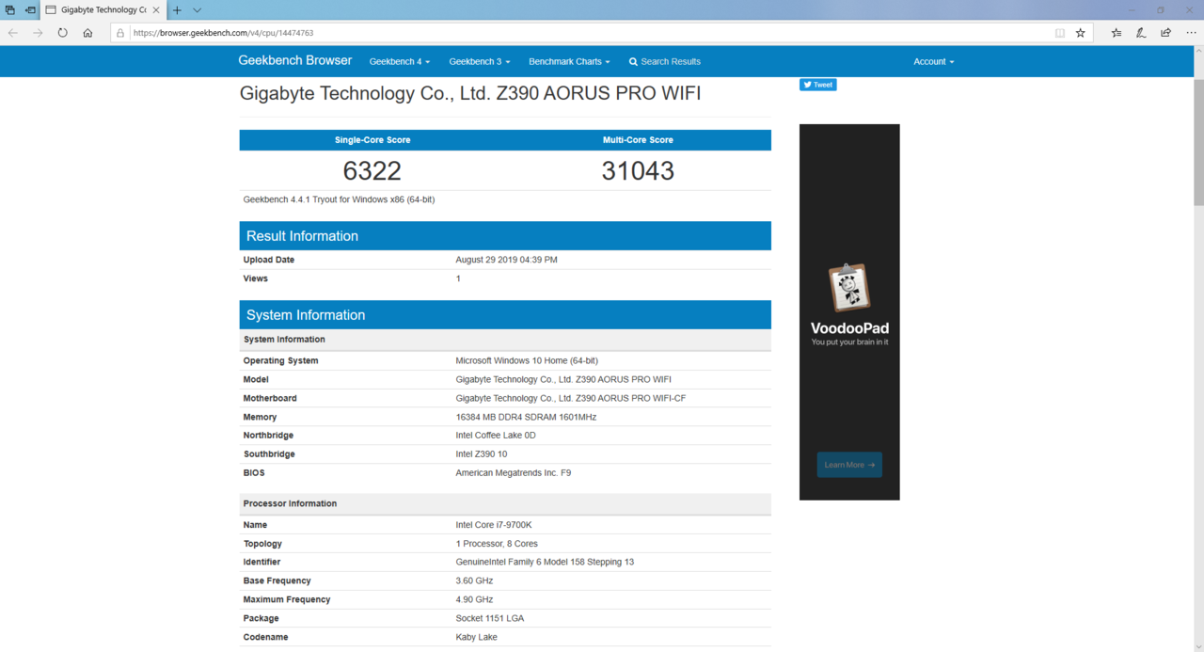Add notes with the pen icon
This screenshot has height=652, width=1204.
[1141, 33]
